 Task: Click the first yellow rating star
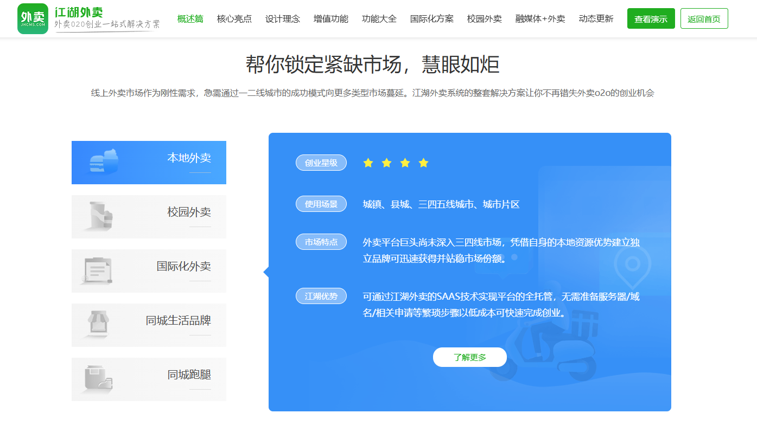(x=368, y=163)
